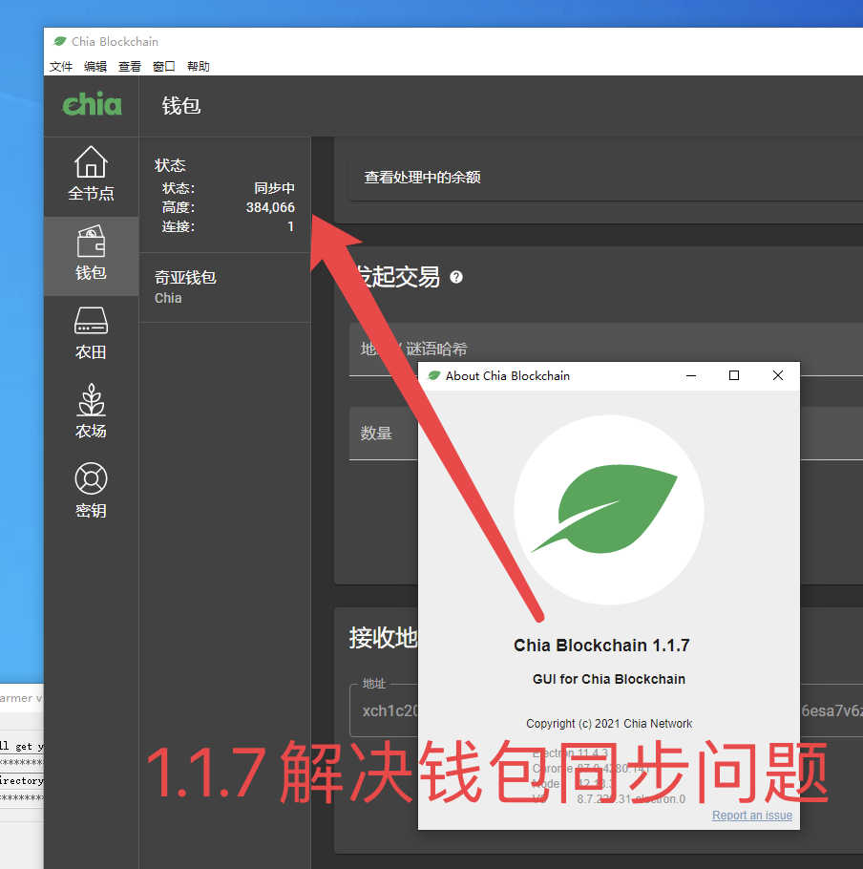The height and width of the screenshot is (869, 863).
Task: Expand 查看处理中的余额 panel
Action: click(x=605, y=178)
